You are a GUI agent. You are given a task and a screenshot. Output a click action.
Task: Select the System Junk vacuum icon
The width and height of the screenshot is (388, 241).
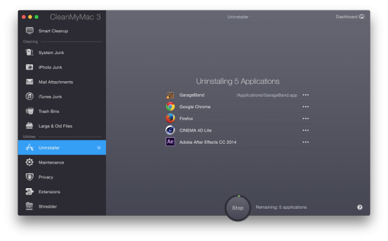(30, 52)
